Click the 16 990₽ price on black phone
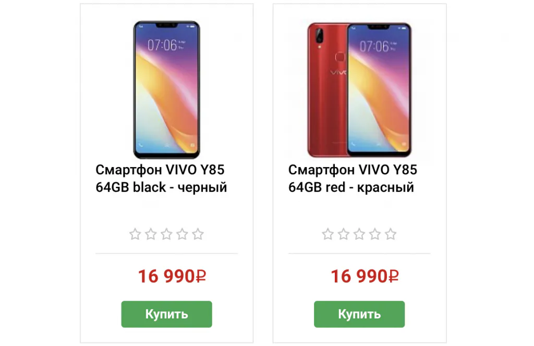534x346 pixels. (x=172, y=276)
